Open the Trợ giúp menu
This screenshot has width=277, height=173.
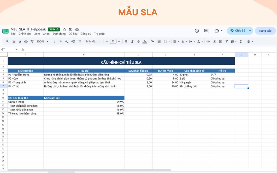click(99, 34)
